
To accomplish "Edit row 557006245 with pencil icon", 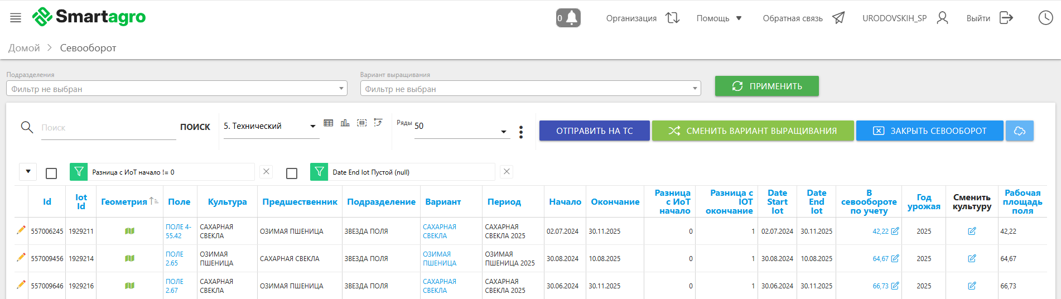I will click(21, 230).
